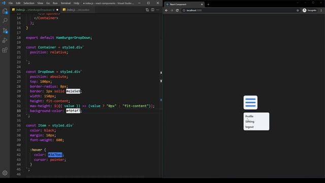Viewport: 325px width, 183px height.
Task: Go back in the browser
Action: click(166, 10)
